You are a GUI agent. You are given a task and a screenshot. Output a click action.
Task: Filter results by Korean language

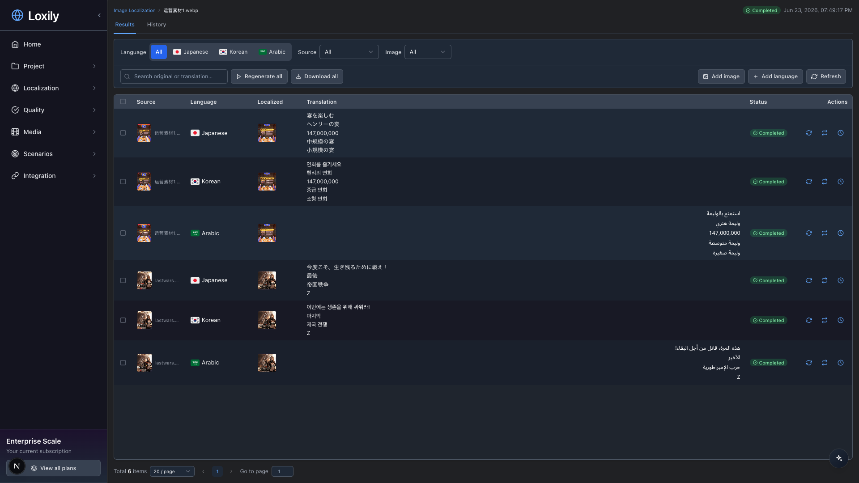[233, 52]
